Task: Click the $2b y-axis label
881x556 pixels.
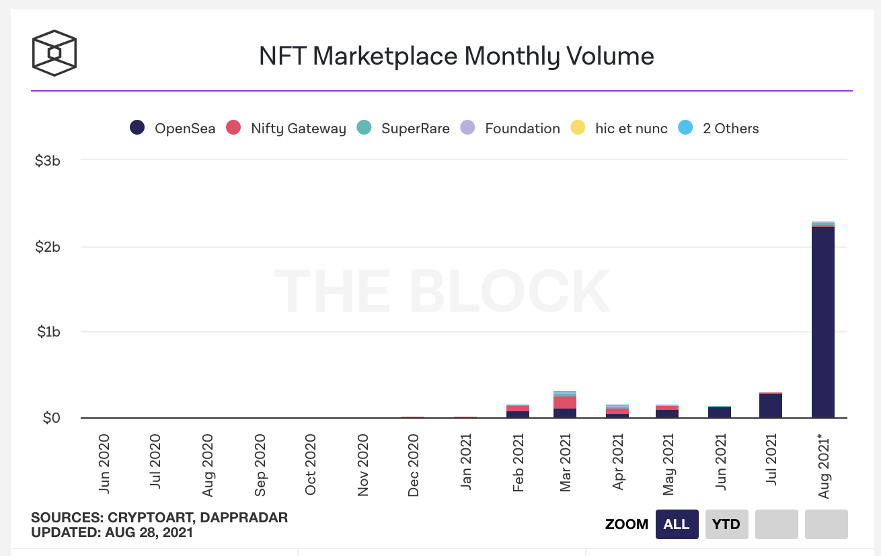Action: click(x=47, y=247)
